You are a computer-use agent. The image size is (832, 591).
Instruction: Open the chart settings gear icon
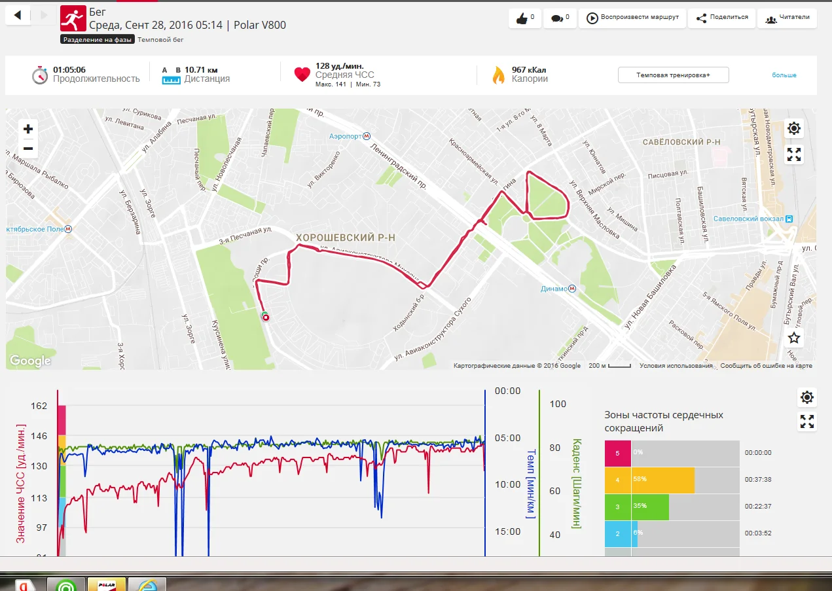pos(807,397)
